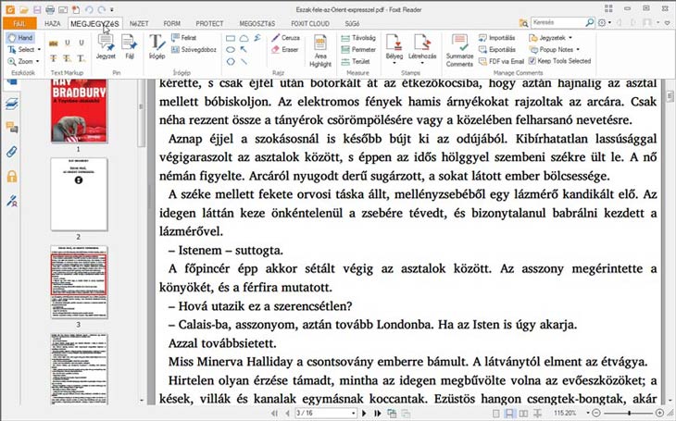The width and height of the screenshot is (676, 421).
Task: Open the comments panel in the sidebar
Action: [12, 127]
